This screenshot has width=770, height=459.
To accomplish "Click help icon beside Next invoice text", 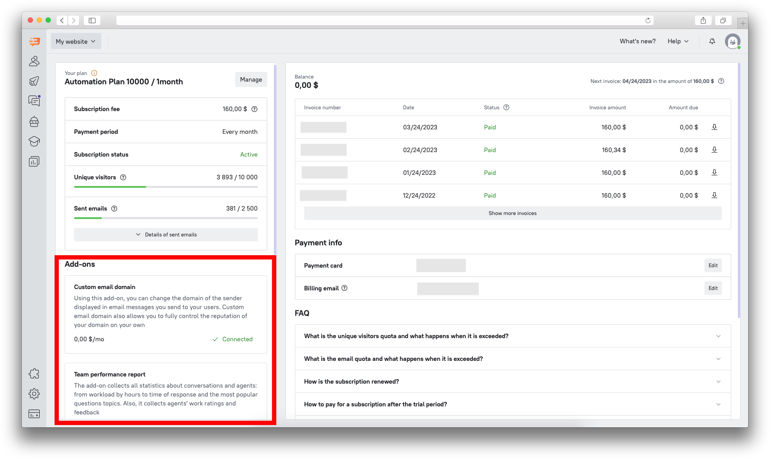I will [721, 81].
